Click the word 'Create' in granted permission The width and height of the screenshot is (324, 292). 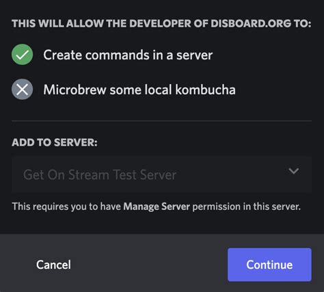(x=63, y=55)
